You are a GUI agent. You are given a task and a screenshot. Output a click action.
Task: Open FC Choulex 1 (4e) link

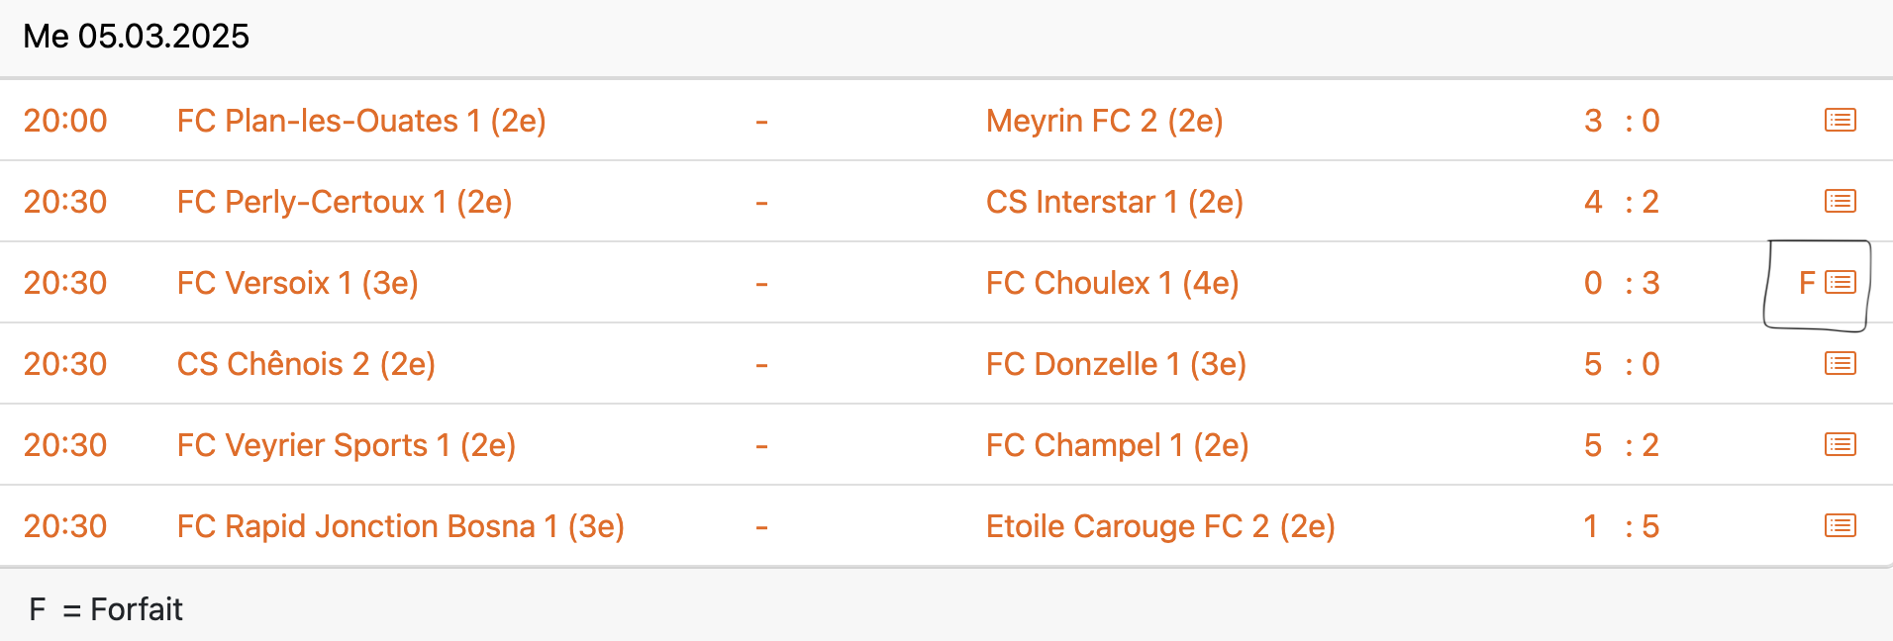click(1113, 283)
